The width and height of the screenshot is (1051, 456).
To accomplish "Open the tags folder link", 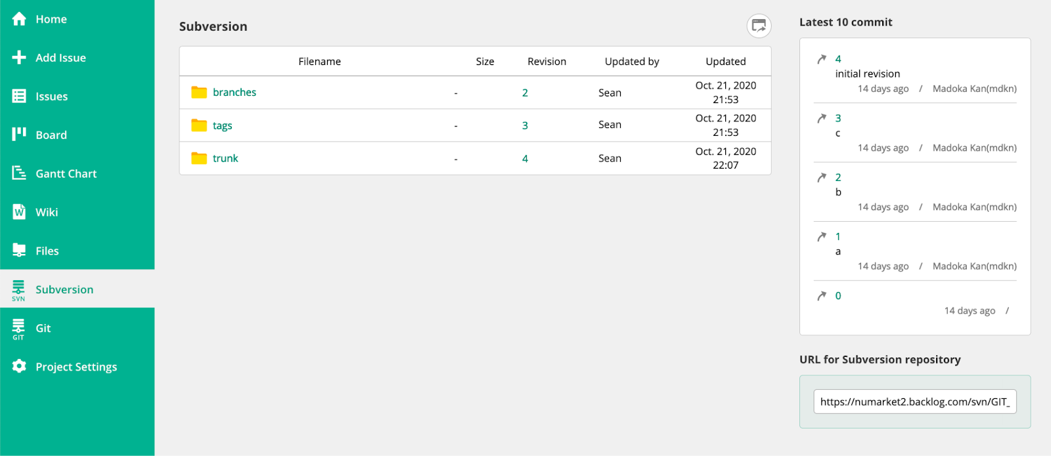I will click(222, 125).
